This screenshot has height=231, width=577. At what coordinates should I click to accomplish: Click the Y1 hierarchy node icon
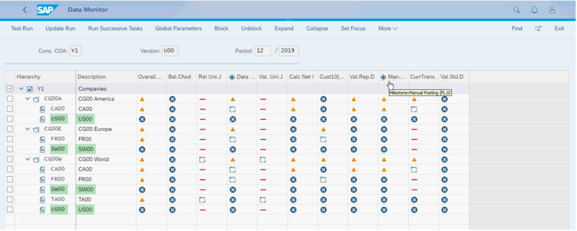click(30, 89)
